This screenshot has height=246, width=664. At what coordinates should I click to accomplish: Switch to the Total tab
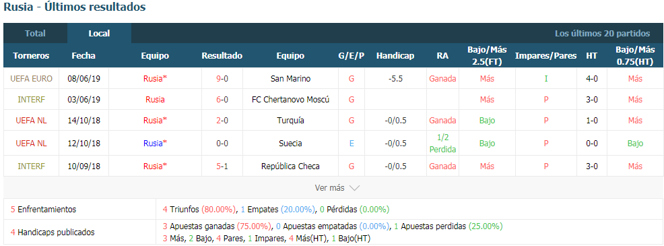35,33
